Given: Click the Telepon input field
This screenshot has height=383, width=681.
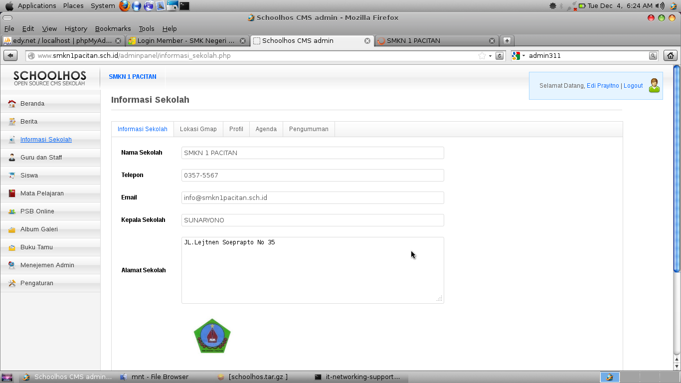Looking at the screenshot, I should click(313, 176).
